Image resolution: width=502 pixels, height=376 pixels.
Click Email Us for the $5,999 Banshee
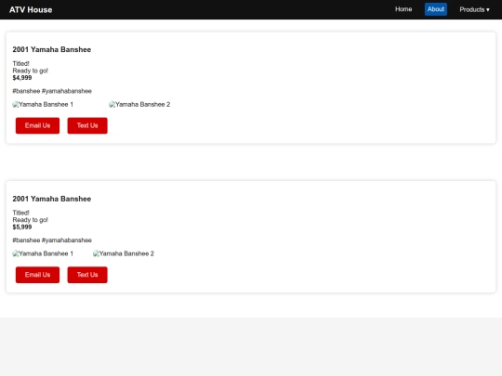pyautogui.click(x=37, y=275)
